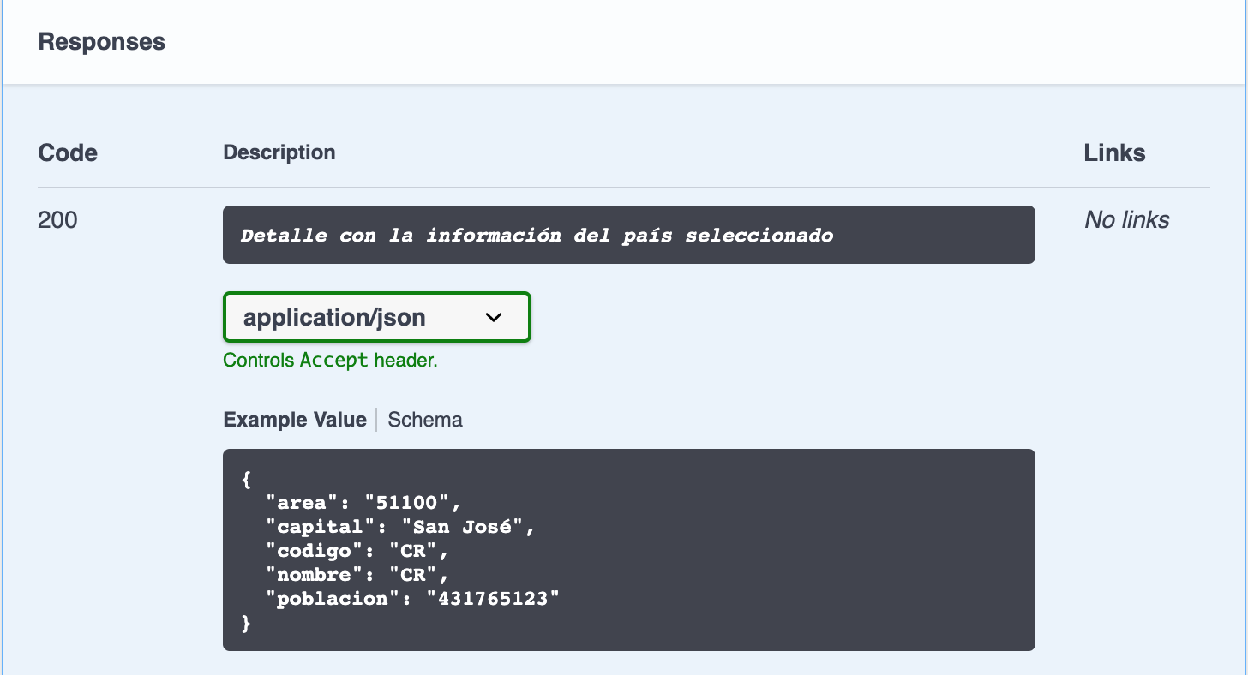Click the Code column header

tap(68, 153)
